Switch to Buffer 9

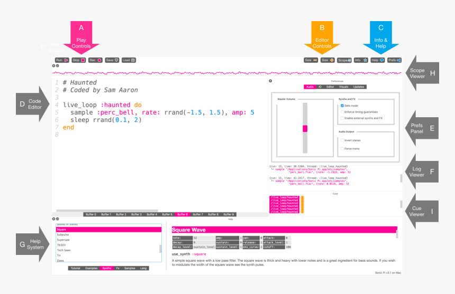click(x=229, y=214)
